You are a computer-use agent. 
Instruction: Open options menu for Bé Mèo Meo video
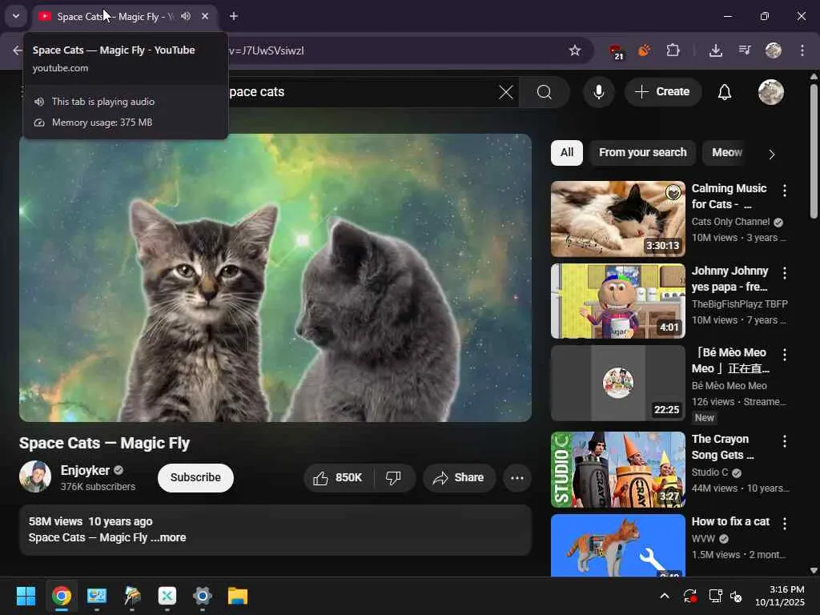pyautogui.click(x=785, y=355)
